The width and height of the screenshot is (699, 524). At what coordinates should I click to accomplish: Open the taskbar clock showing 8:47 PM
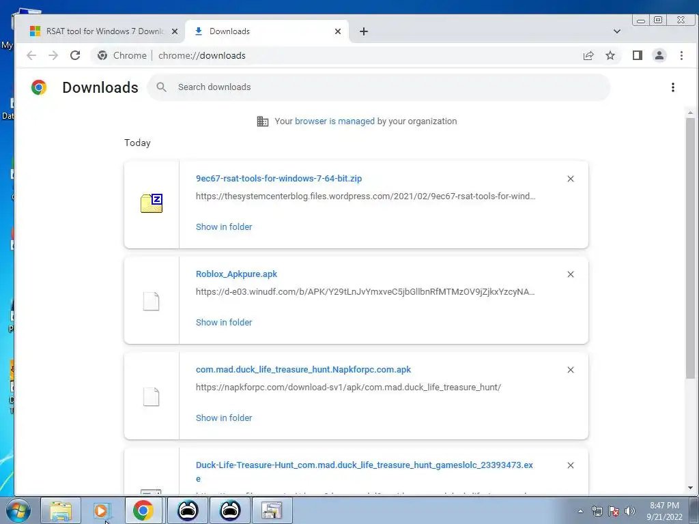coord(664,511)
